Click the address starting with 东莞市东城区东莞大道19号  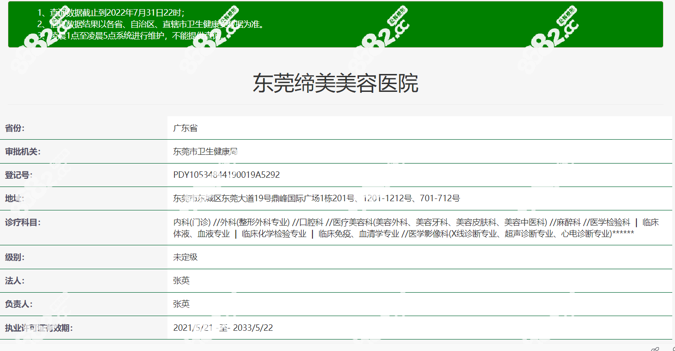click(317, 198)
